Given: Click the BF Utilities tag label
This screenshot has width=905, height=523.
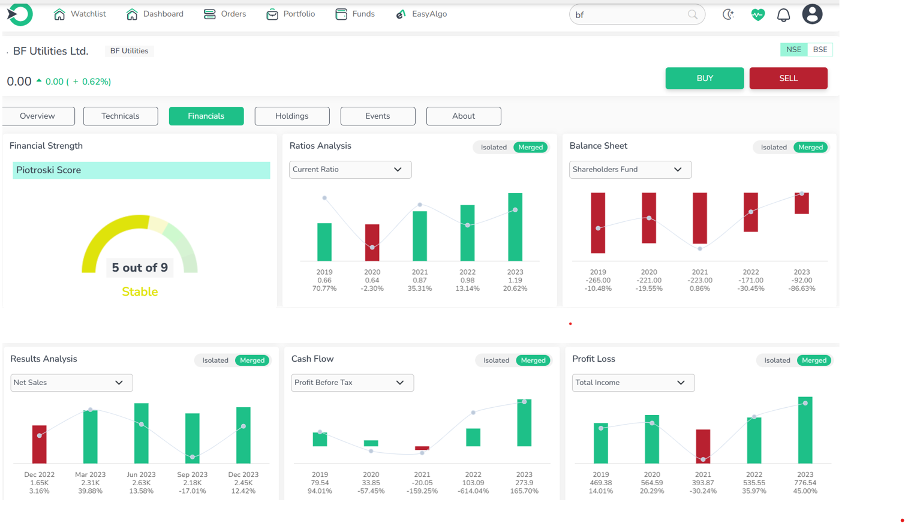Looking at the screenshot, I should 129,51.
